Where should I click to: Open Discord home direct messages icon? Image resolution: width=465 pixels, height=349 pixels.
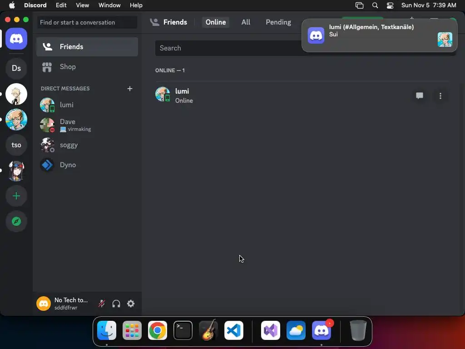(x=16, y=39)
